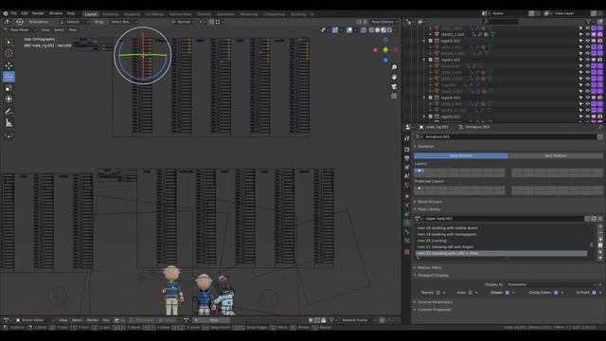Open the Edit menu
This screenshot has height=341, width=606.
pos(25,13)
